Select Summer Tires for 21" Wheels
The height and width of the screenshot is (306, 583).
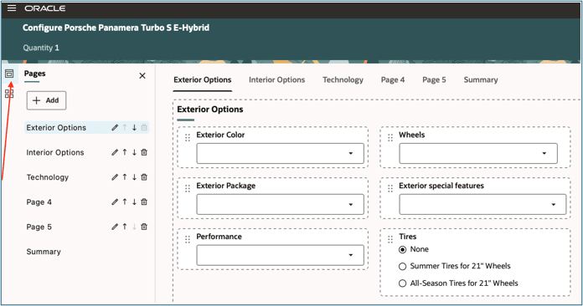(402, 267)
